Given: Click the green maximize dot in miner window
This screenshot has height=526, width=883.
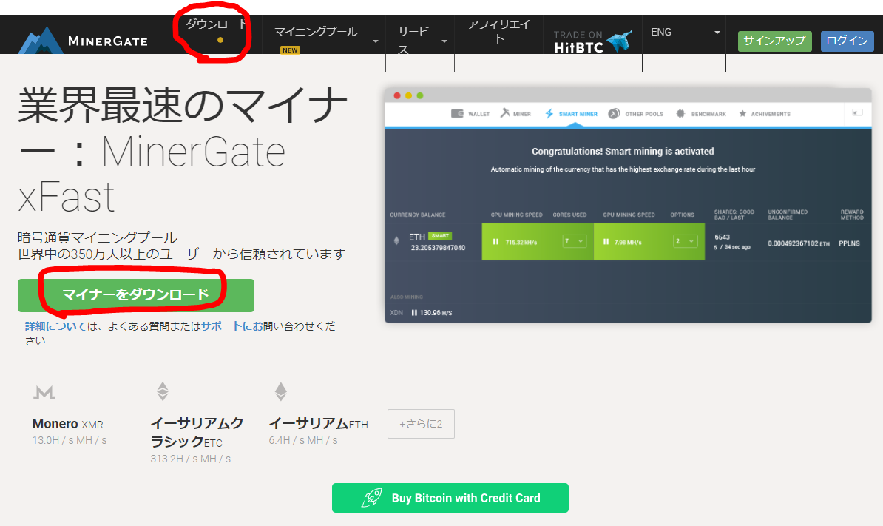Looking at the screenshot, I should 419,95.
